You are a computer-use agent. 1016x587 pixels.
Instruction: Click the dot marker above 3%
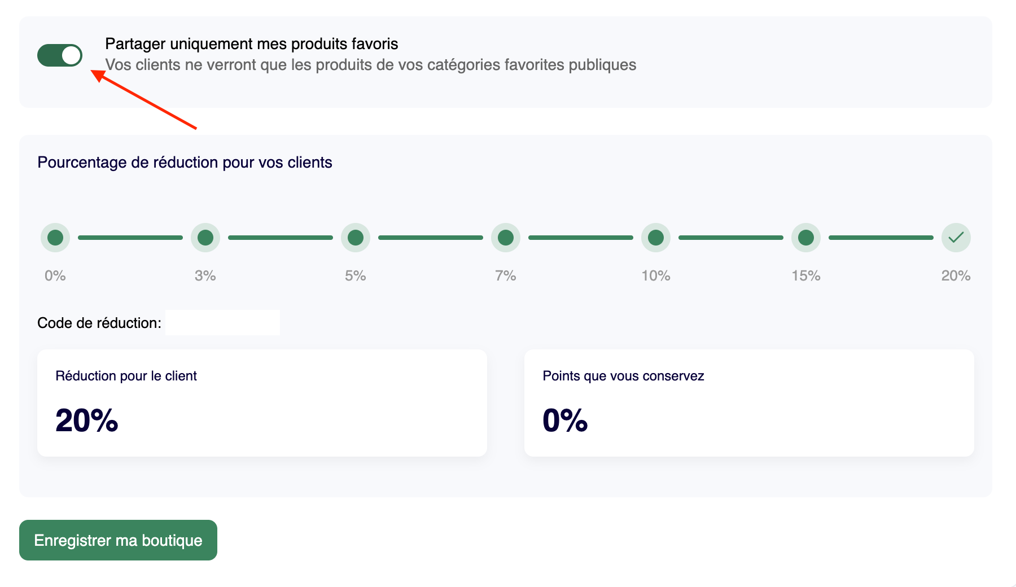(205, 237)
